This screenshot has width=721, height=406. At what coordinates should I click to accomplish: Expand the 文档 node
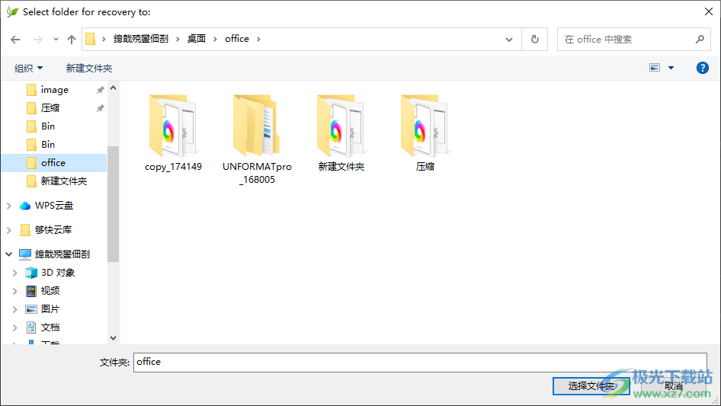[14, 328]
